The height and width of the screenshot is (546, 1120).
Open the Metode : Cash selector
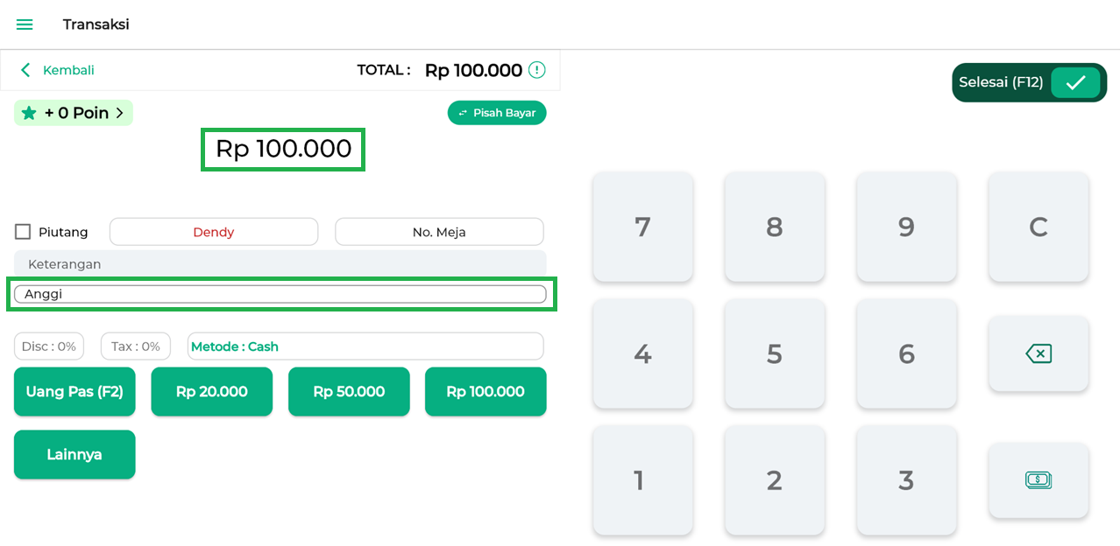tap(365, 346)
